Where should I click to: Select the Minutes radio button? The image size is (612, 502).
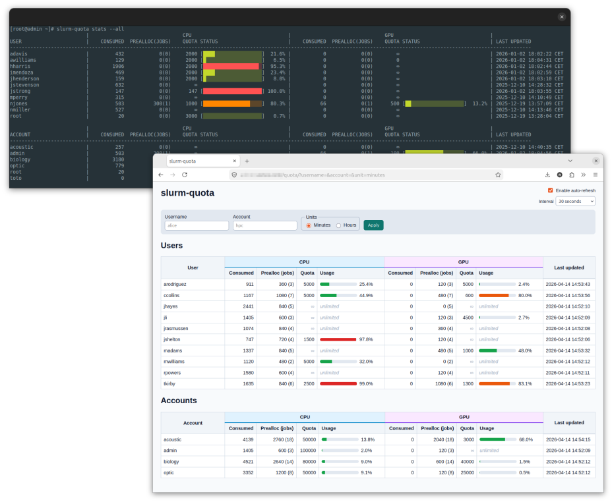tap(307, 225)
